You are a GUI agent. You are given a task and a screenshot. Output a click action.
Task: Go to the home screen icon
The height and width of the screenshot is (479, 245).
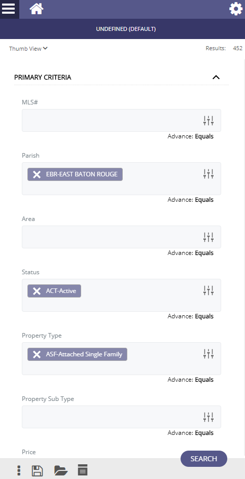(x=37, y=9)
